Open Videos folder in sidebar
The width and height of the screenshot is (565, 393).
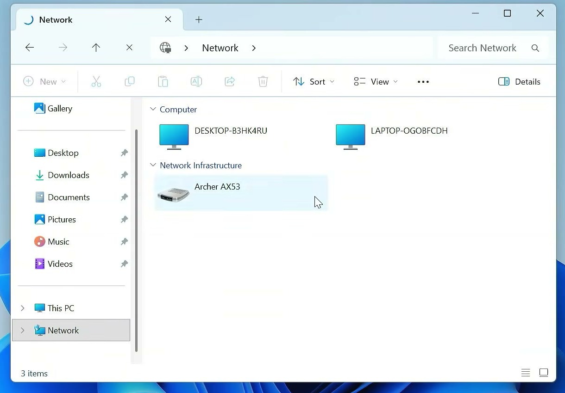point(54,264)
